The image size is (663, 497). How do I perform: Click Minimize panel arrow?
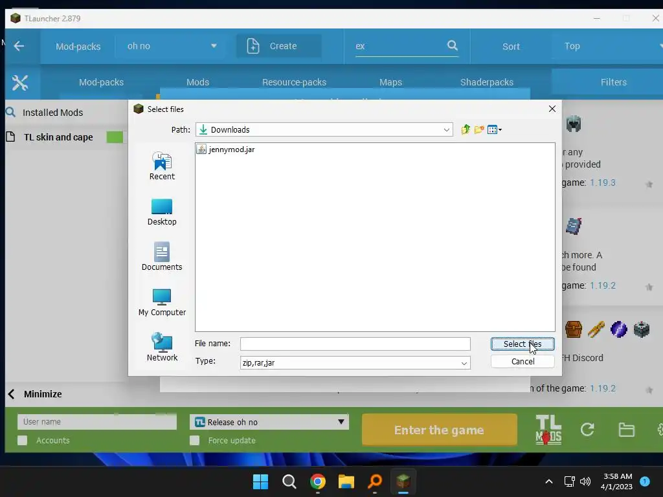click(x=12, y=394)
